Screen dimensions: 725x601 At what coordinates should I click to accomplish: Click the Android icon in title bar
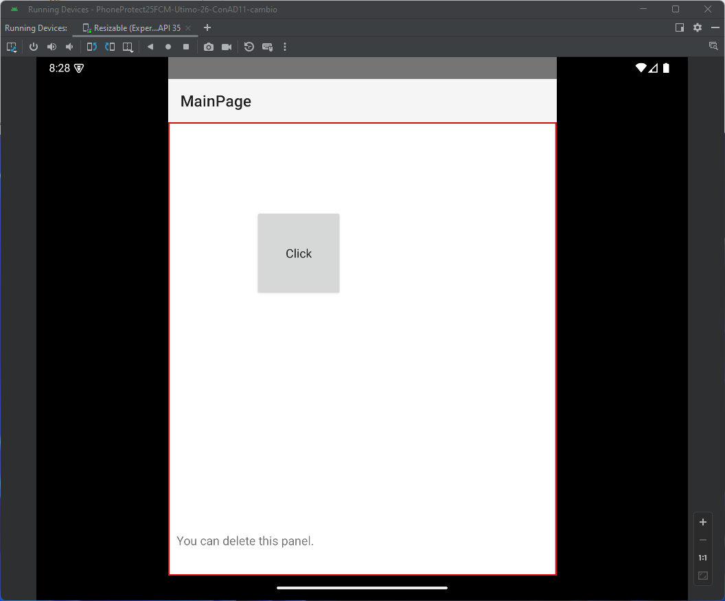tap(14, 9)
